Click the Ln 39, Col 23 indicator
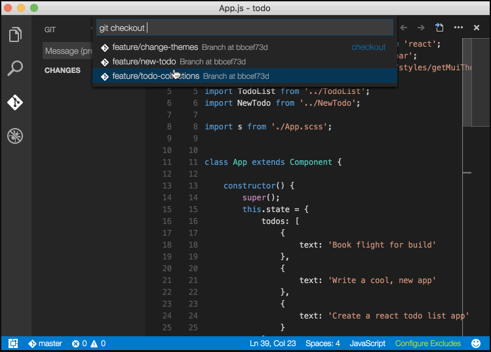The width and height of the screenshot is (491, 352). coord(273,343)
